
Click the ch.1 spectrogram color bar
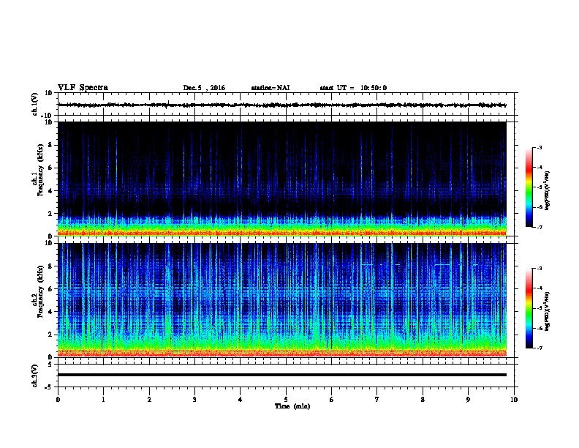[x=529, y=187]
